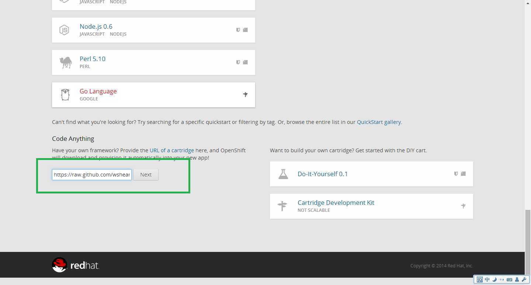Click the stack icon on Do-It-Yourself 0.1
Image resolution: width=531 pixels, height=285 pixels.
[x=464, y=174]
